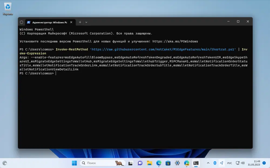
Task: Open Settings gear from the taskbar
Action: pos(177,163)
